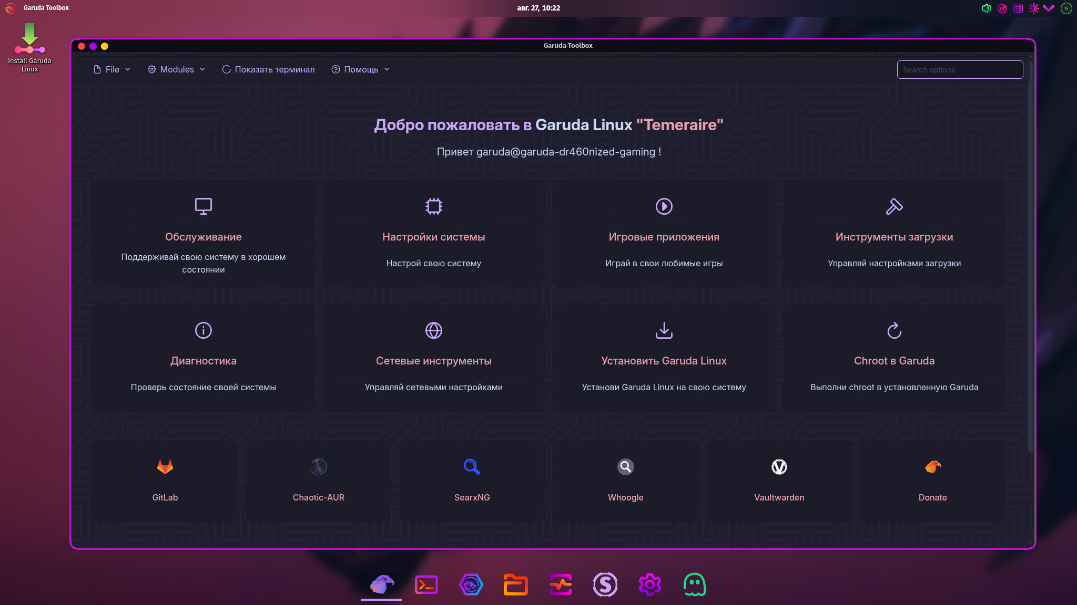Open the green G user avatar
Viewport: 1077px width, 605px height.
click(x=1066, y=8)
